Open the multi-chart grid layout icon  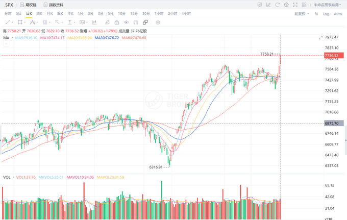304,5
